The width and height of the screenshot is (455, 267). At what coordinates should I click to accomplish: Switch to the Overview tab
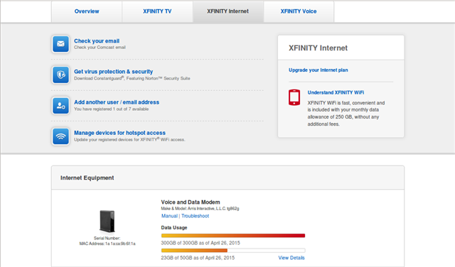[x=87, y=11]
